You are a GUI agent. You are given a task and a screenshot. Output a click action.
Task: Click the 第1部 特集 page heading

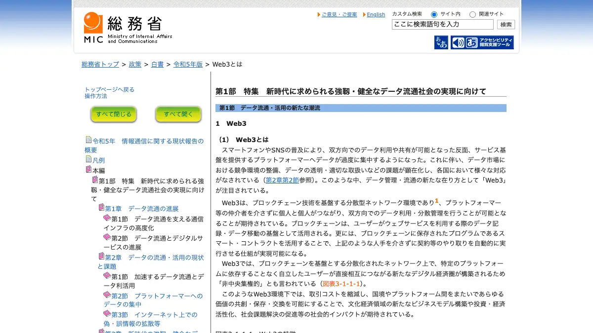351,91
